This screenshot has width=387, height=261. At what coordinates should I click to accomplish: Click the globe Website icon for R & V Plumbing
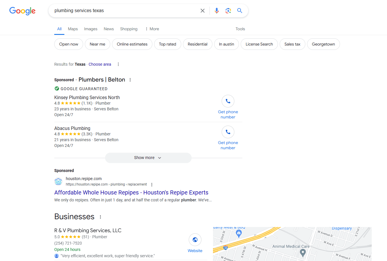coord(195,240)
